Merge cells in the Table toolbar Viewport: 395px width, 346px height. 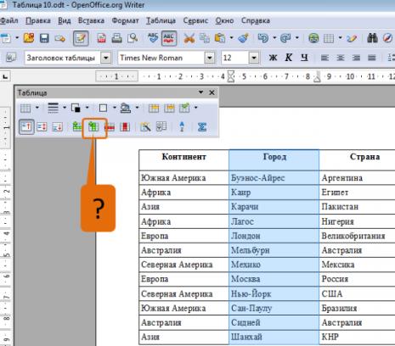154,108
